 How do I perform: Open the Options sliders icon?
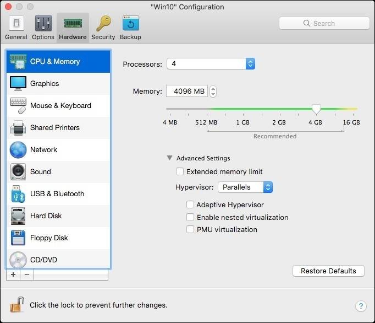(x=43, y=23)
